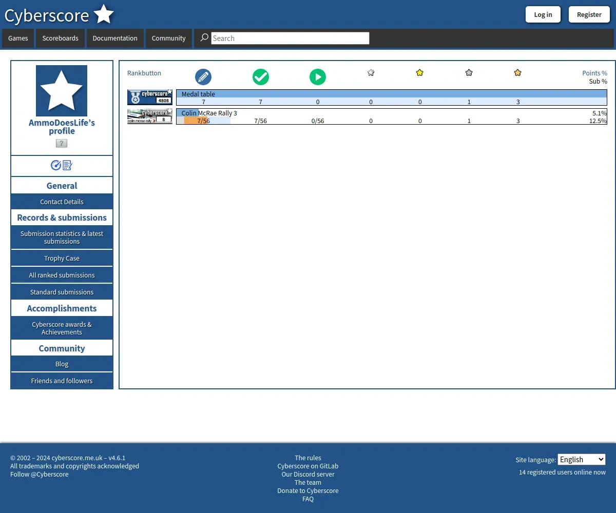Click the 5.1% points percentage value

[x=600, y=113]
